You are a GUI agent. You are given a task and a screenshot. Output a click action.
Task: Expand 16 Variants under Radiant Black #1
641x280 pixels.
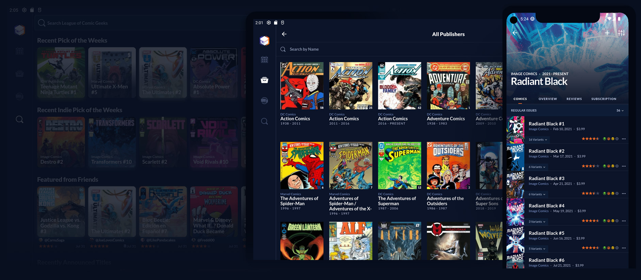538,139
